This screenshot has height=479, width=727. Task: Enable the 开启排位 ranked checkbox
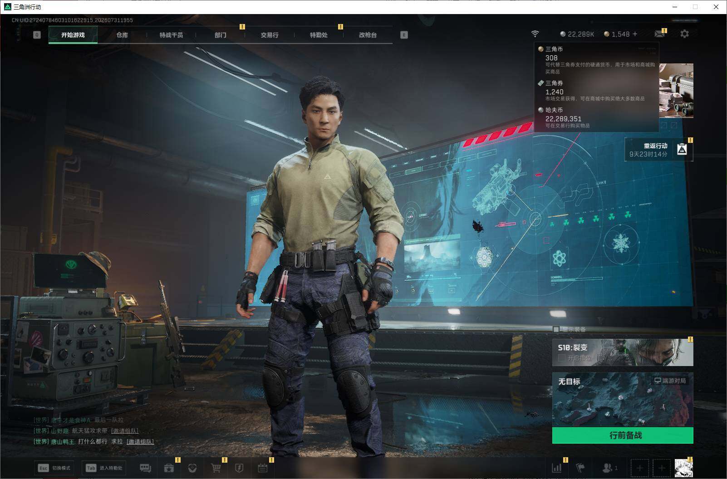point(562,358)
